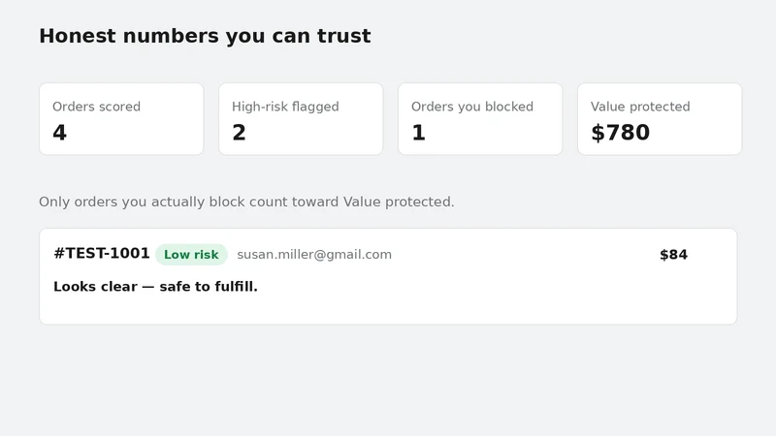The width and height of the screenshot is (776, 436).
Task: Click the Orders scored label
Action: tap(96, 107)
